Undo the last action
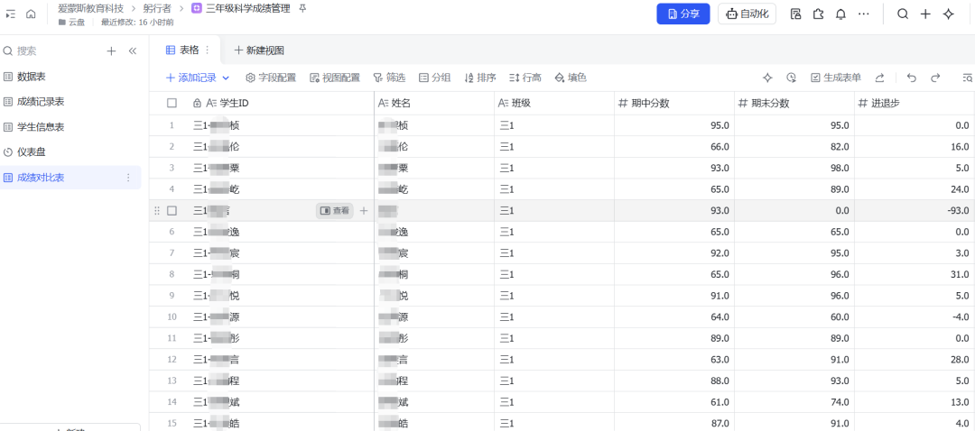The image size is (975, 431). tap(912, 78)
